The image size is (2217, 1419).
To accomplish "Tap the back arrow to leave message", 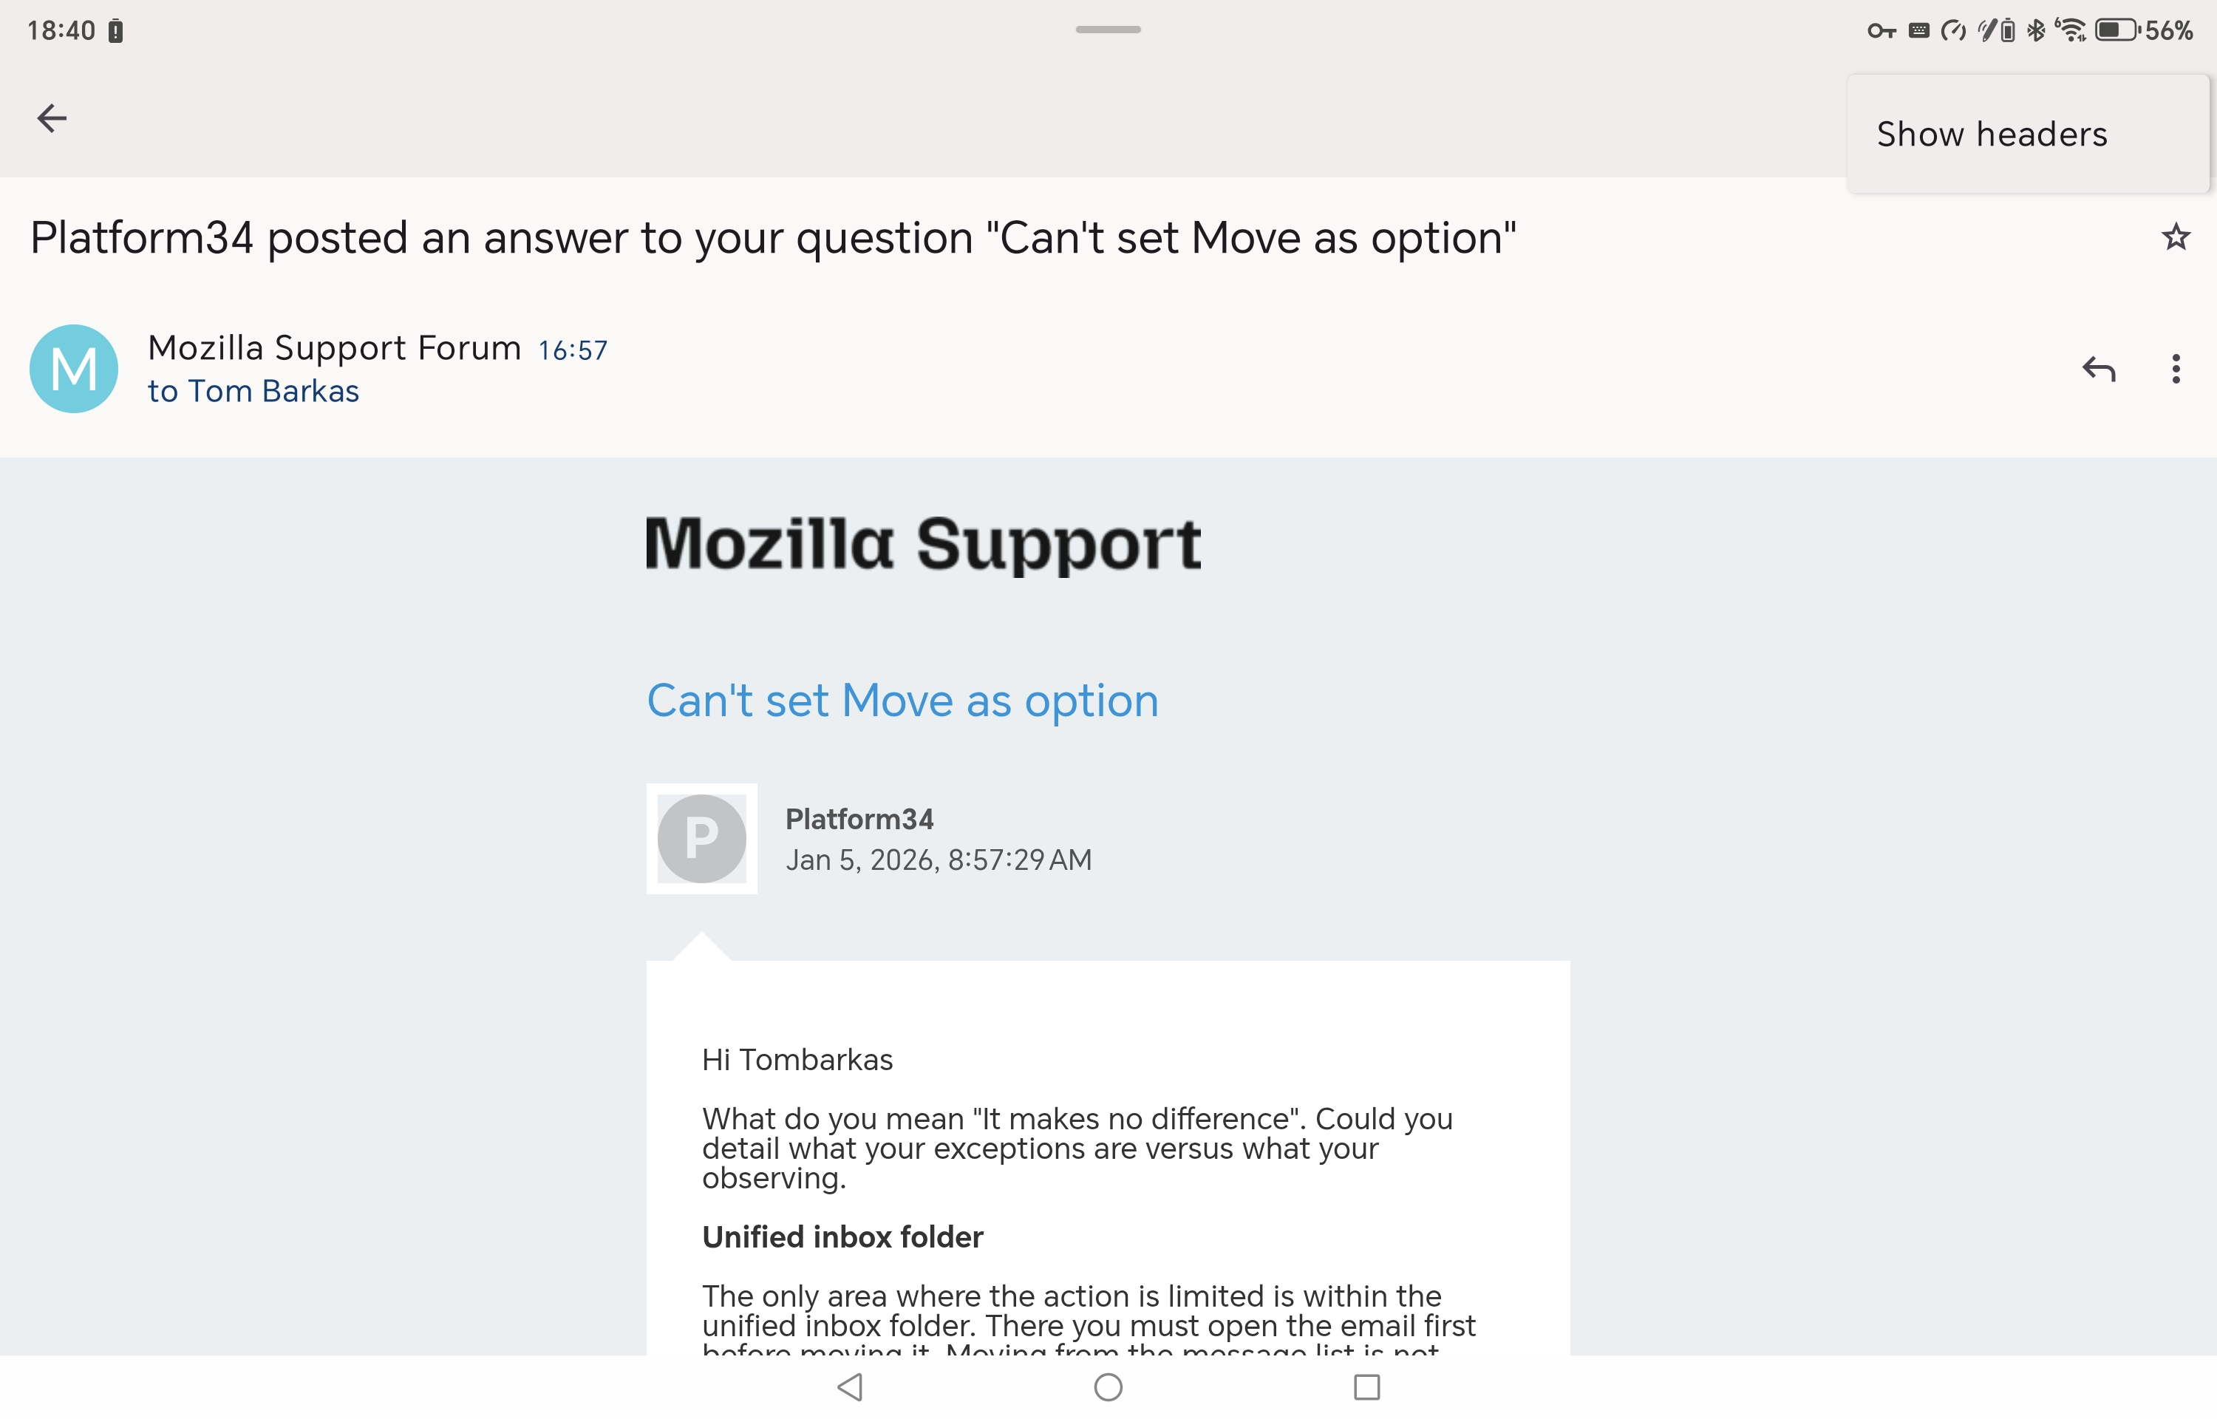I will [52, 118].
